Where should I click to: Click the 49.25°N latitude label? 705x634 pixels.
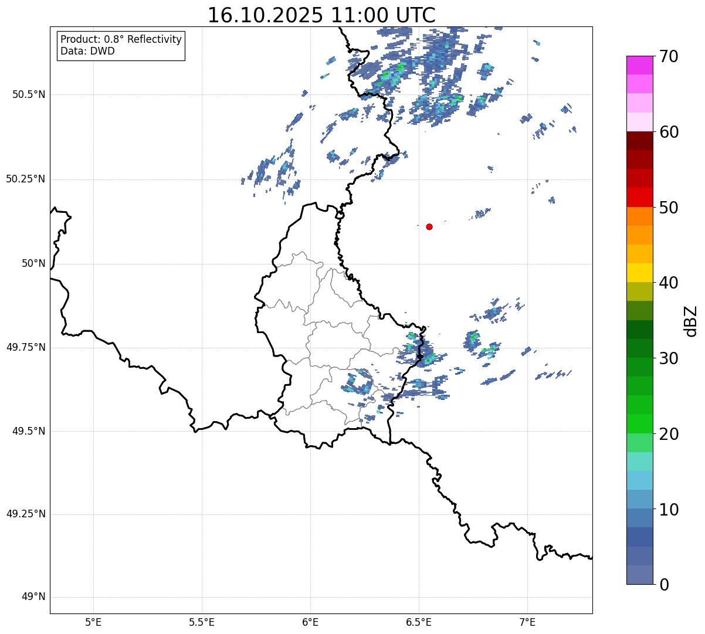click(x=26, y=514)
